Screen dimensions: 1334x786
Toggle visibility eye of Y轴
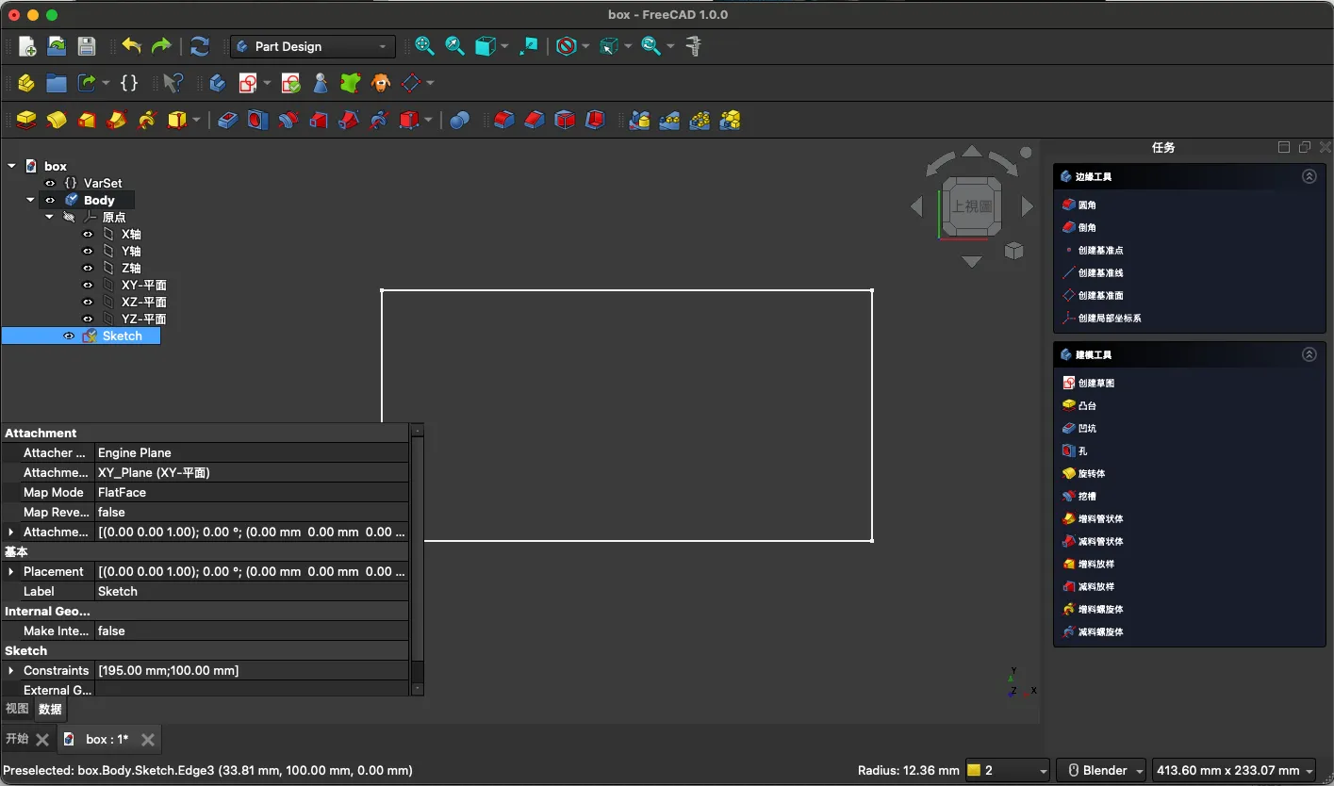(x=88, y=252)
